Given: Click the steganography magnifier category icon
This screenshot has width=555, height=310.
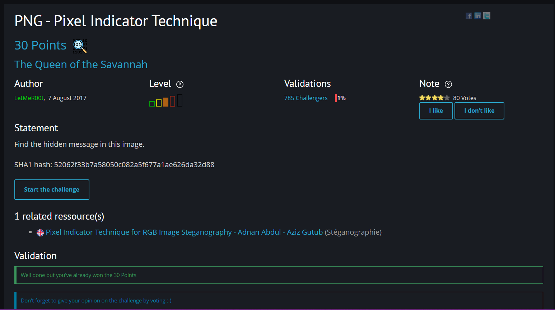Looking at the screenshot, I should coord(80,46).
